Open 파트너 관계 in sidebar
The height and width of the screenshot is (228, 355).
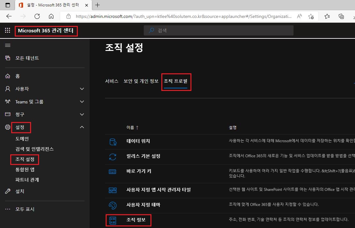[27, 180]
